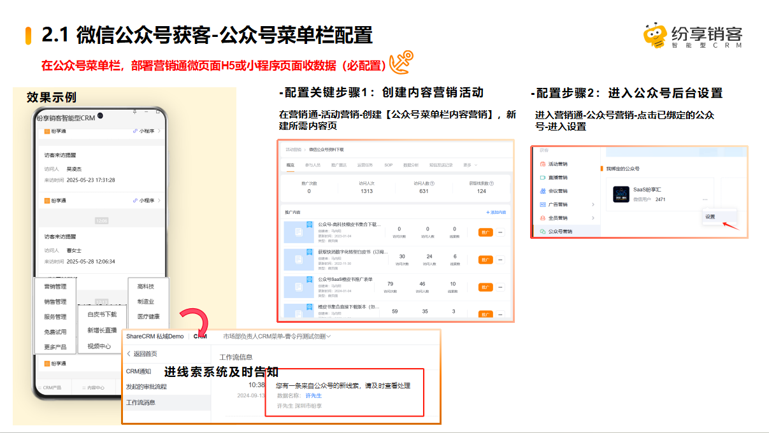Choose 视频中心 in the phone submenu
Viewport: 769px width, 433px height.
99,346
